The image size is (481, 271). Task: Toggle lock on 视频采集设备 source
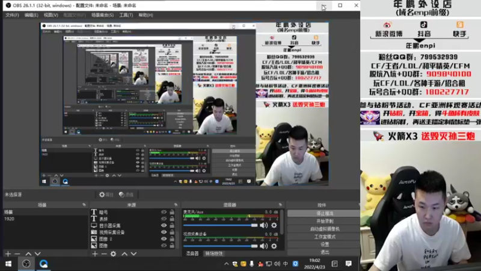click(x=172, y=232)
